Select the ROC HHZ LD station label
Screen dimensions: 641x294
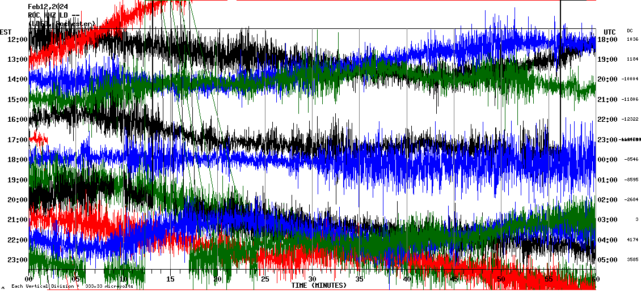53,15
